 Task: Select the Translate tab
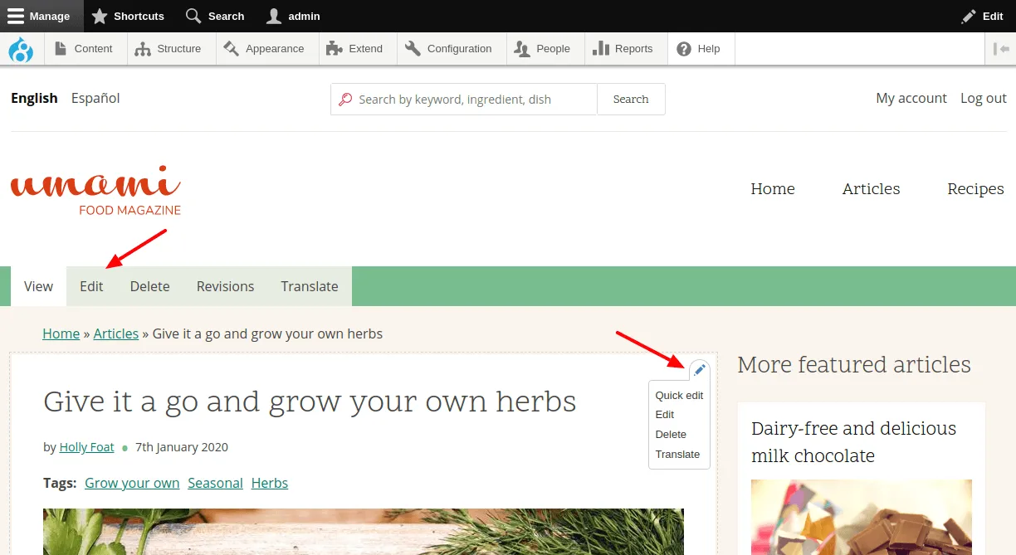click(310, 286)
